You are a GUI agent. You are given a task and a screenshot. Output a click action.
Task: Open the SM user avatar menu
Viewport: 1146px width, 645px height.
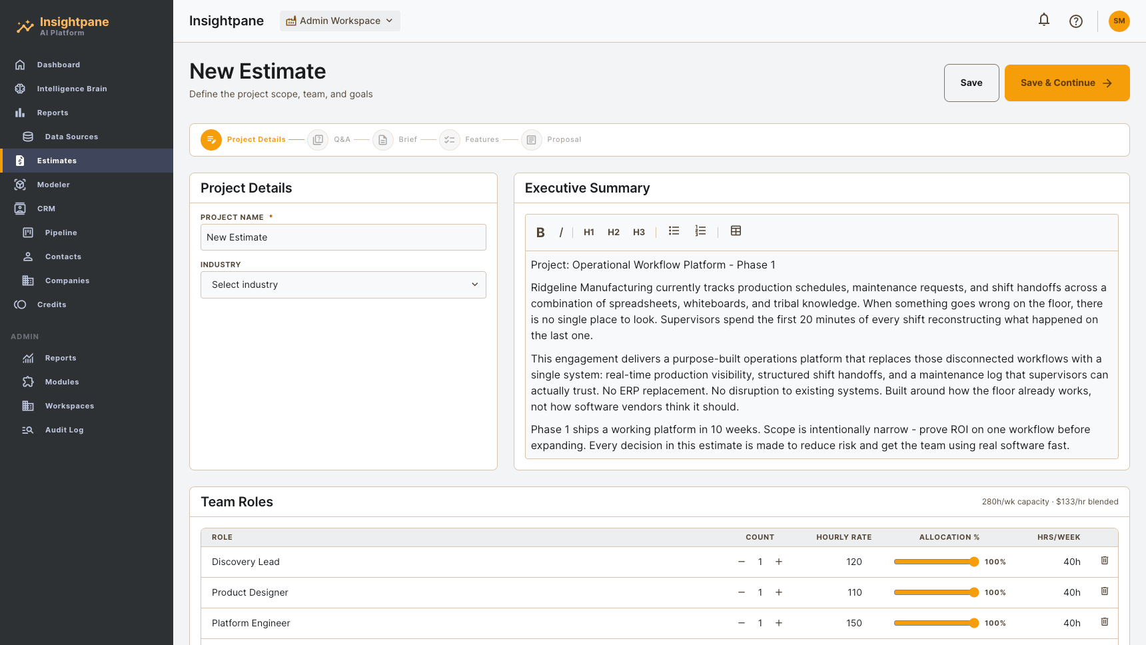point(1119,21)
